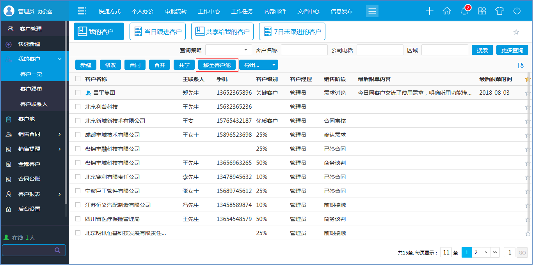The width and height of the screenshot is (533, 265).
Task: Open 审批流转 in top menu
Action: [176, 11]
